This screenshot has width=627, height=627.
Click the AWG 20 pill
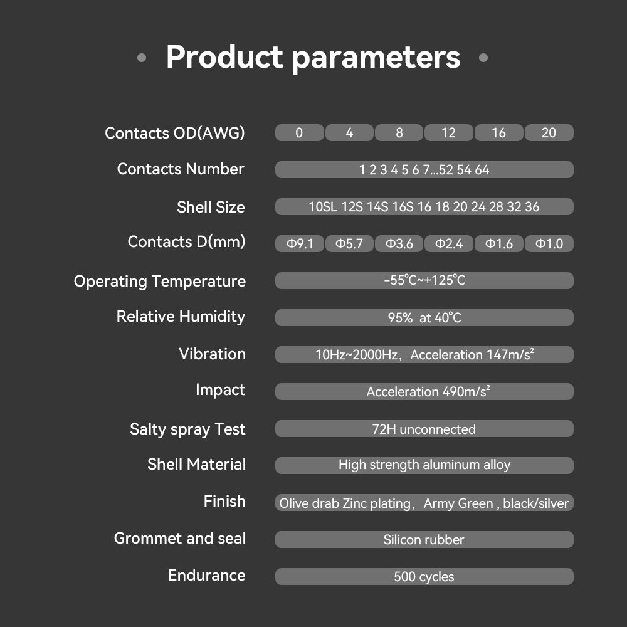click(549, 133)
